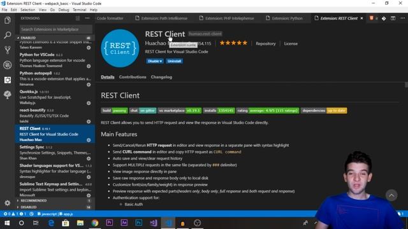408x229 pixels.
Task: Open the Manage gear at activity bar bottom
Action: [7, 203]
